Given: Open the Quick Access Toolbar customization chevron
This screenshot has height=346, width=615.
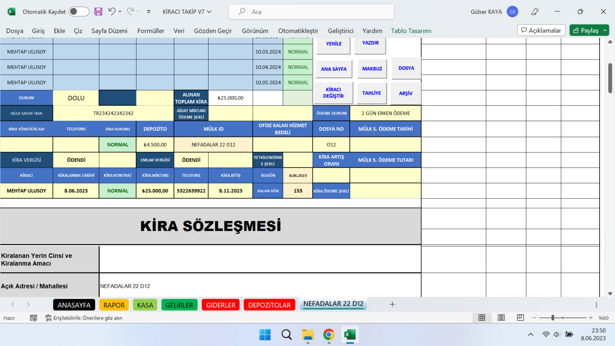Looking at the screenshot, I should pos(148,12).
